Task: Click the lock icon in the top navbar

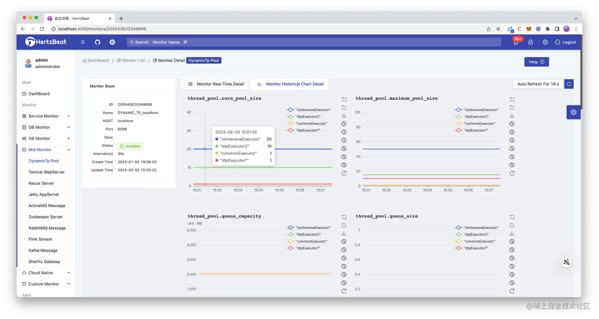Action: [530, 42]
